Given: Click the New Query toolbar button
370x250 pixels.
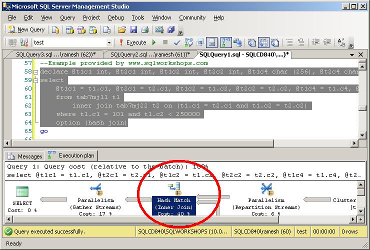Looking at the screenshot, I should [26, 29].
